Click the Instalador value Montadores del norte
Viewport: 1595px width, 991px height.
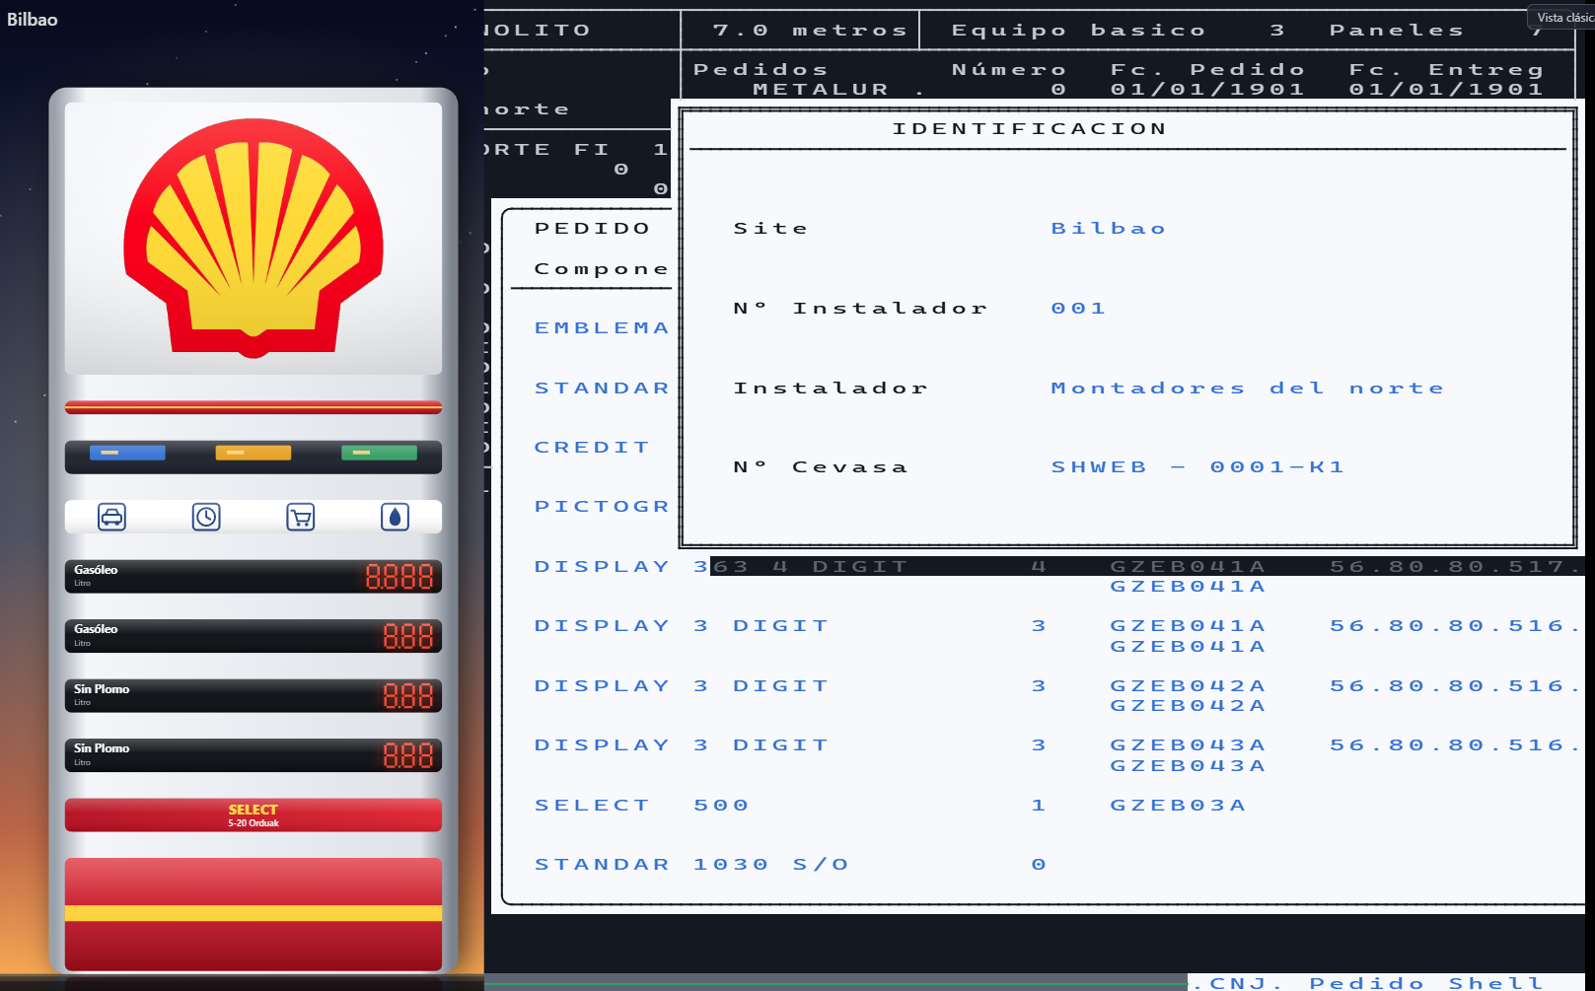tap(1247, 389)
